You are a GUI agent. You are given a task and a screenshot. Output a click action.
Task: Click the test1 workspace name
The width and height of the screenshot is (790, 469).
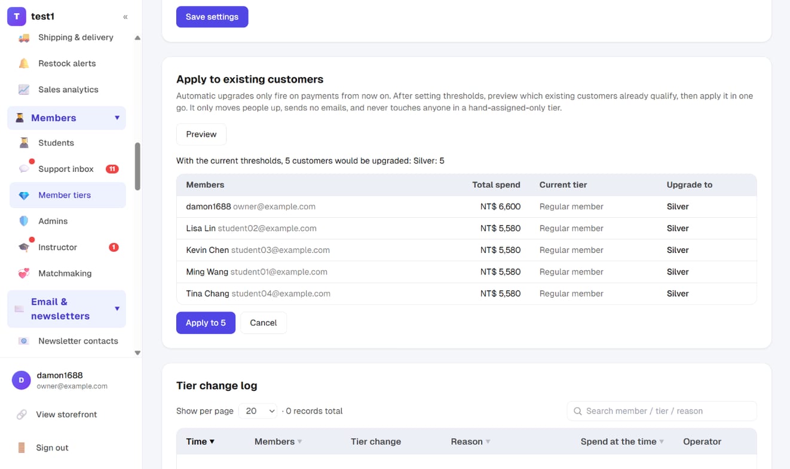click(x=42, y=17)
